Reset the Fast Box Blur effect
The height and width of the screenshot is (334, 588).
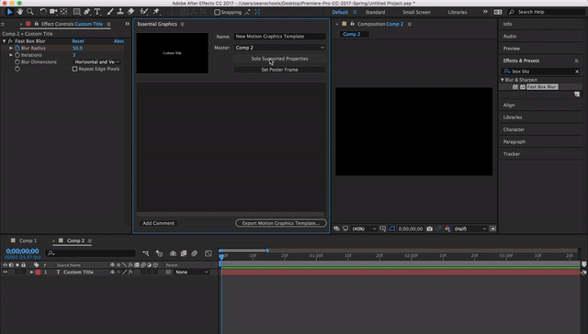pyautogui.click(x=78, y=41)
